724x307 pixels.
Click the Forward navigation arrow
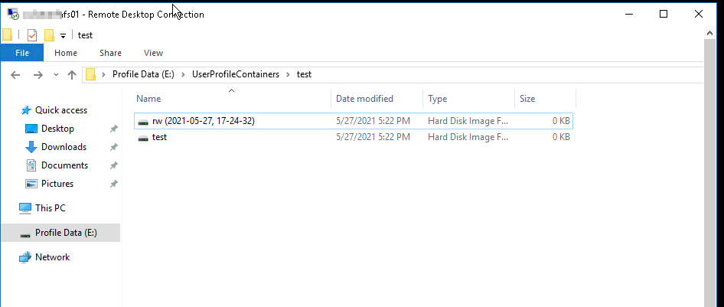(38, 75)
